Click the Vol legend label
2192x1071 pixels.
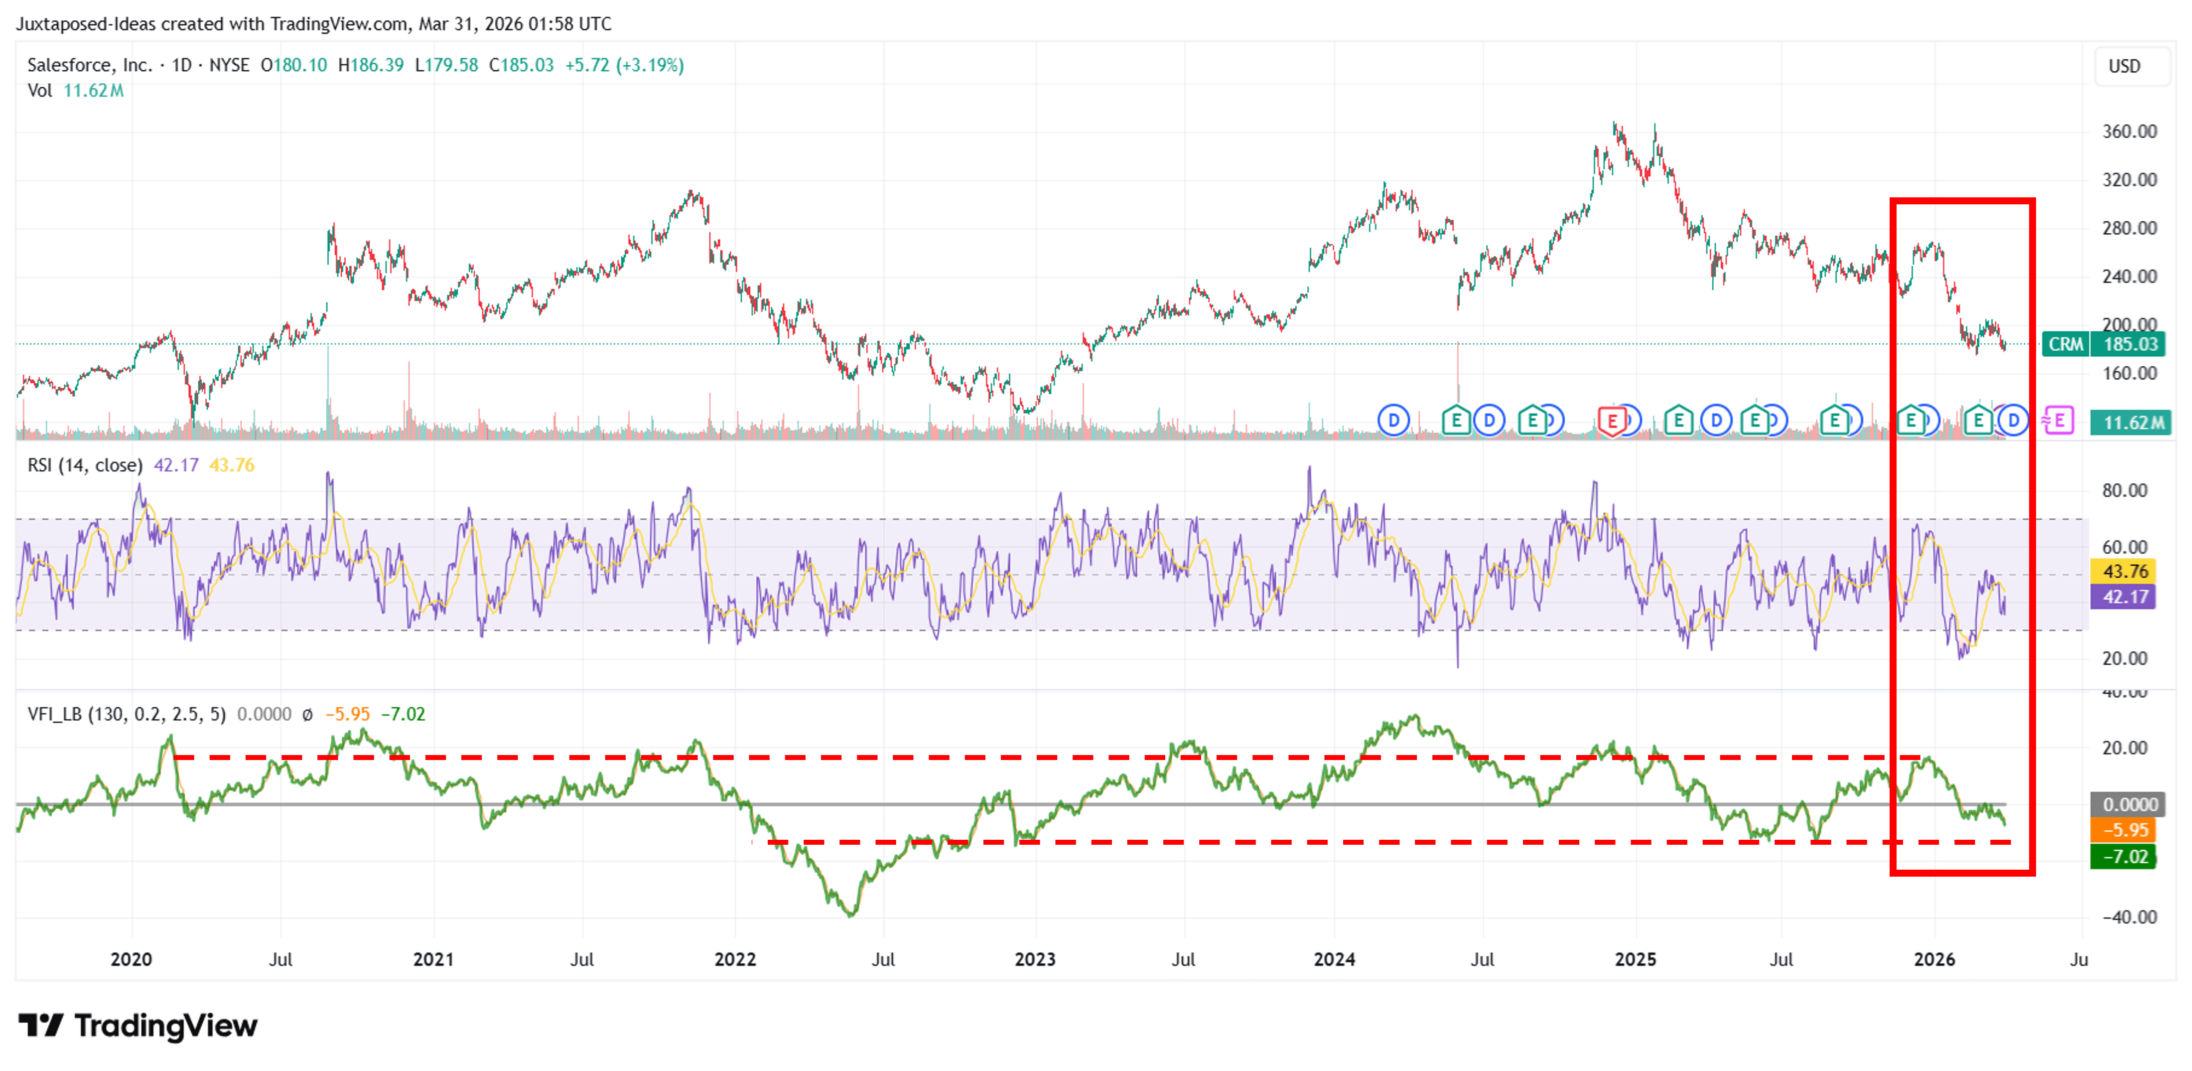[40, 90]
